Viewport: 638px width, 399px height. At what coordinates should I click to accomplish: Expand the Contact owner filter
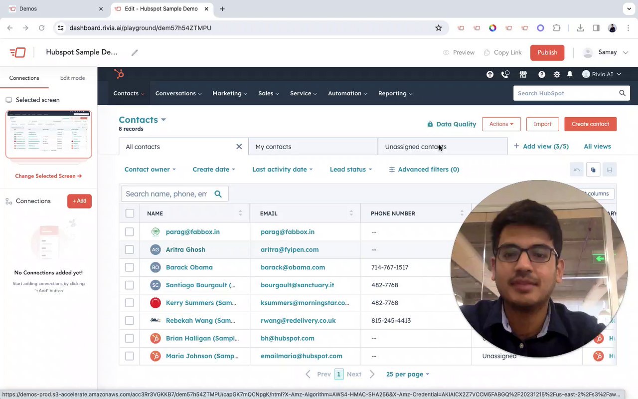tap(150, 170)
